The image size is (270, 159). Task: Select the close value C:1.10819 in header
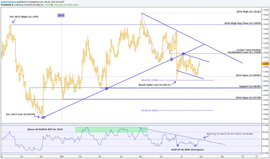pos(74,5)
